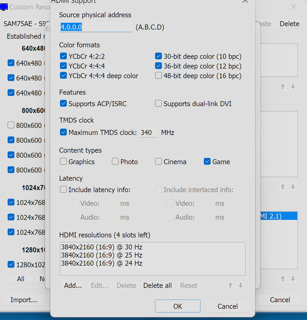The image size is (307, 320).
Task: Enable Include latency info option
Action: (63, 190)
